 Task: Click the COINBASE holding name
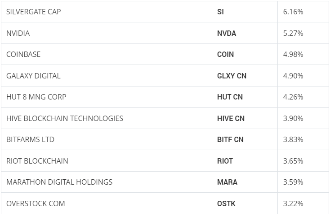coord(23,54)
